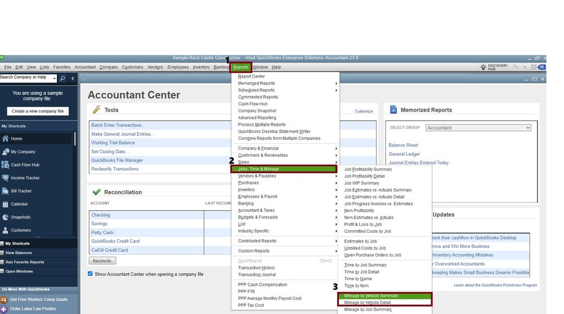
Task: Open the View Balances sidebar section
Action: [x=38, y=253]
